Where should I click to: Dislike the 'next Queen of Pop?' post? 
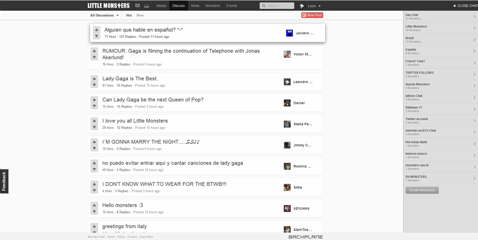click(x=94, y=106)
